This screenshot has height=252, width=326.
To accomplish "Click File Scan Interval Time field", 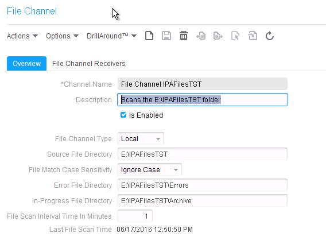I will (x=135, y=216).
